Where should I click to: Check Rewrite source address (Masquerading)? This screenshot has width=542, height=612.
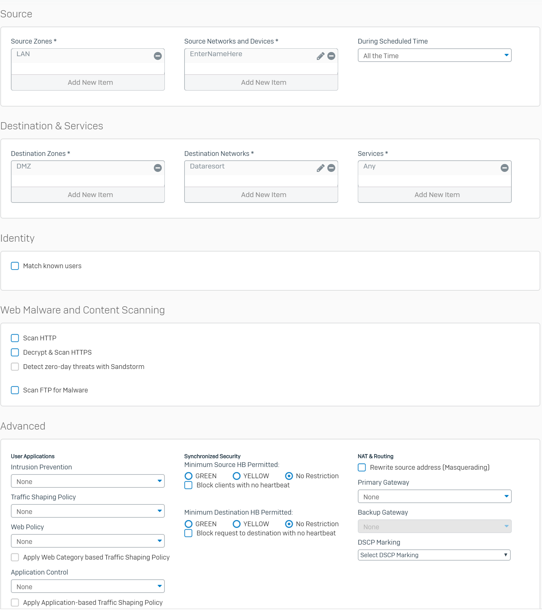click(362, 467)
